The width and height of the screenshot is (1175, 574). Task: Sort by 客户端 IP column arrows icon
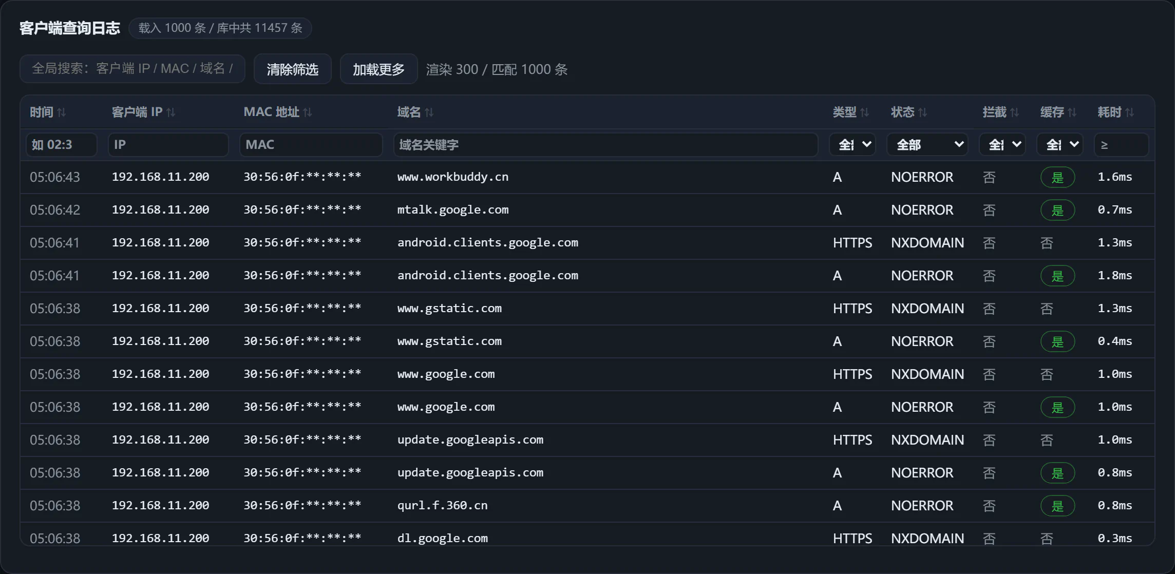[x=171, y=112]
